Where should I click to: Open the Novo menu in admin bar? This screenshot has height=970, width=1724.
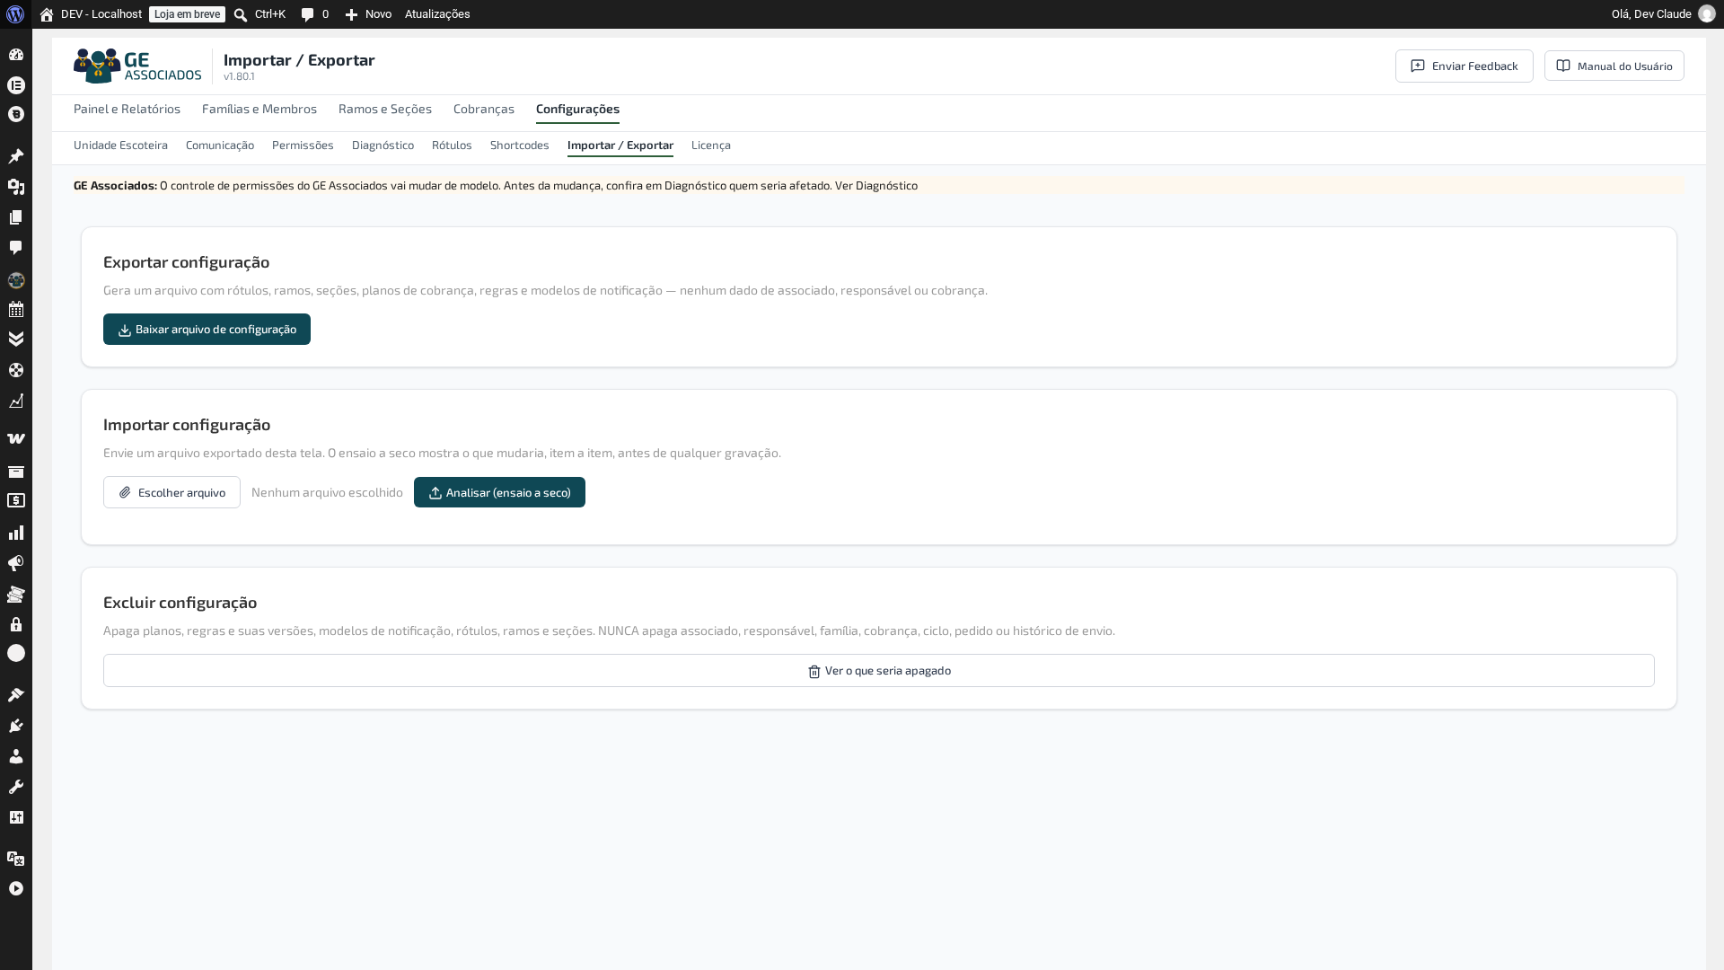(368, 14)
